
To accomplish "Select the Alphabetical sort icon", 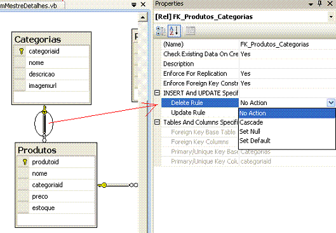I will coord(174,31).
